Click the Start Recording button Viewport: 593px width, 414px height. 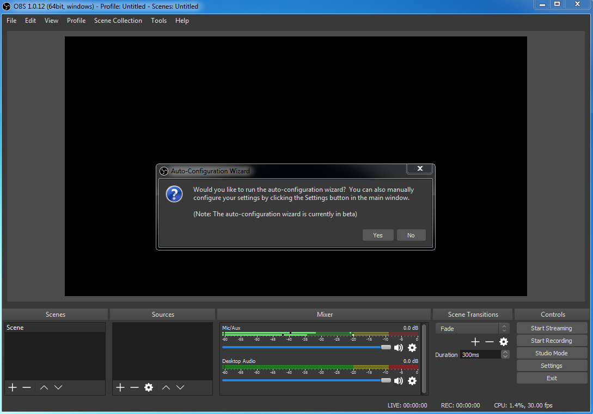pos(552,341)
